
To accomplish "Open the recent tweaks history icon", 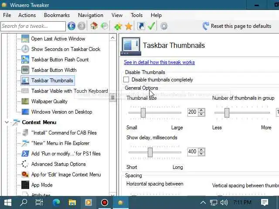I will pos(105,26).
